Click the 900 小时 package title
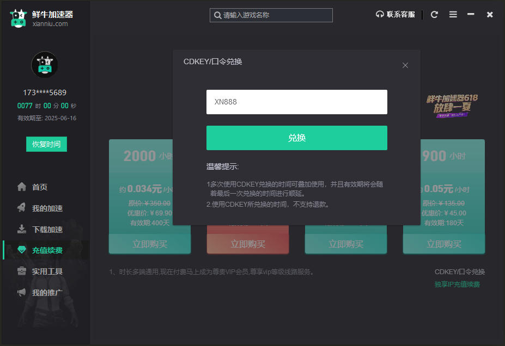This screenshot has width=505, height=346. coord(444,156)
